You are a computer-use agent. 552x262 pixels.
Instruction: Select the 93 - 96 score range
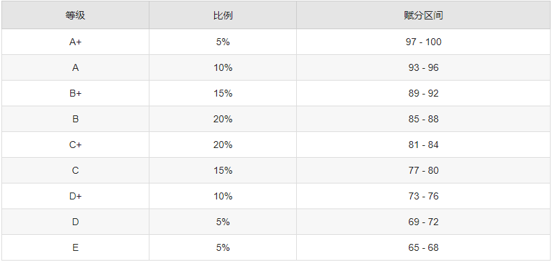[423, 67]
